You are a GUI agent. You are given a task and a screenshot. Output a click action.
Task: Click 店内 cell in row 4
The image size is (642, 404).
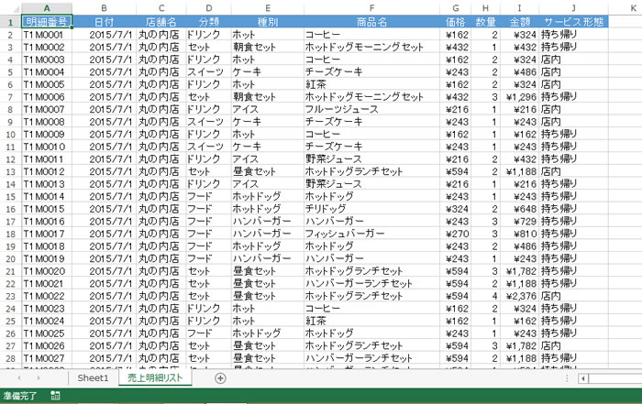pos(573,60)
